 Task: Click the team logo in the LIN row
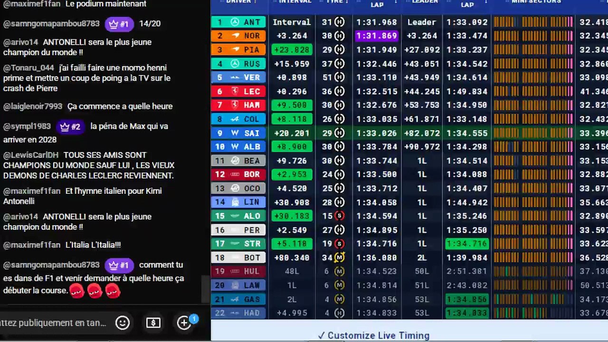tap(235, 202)
